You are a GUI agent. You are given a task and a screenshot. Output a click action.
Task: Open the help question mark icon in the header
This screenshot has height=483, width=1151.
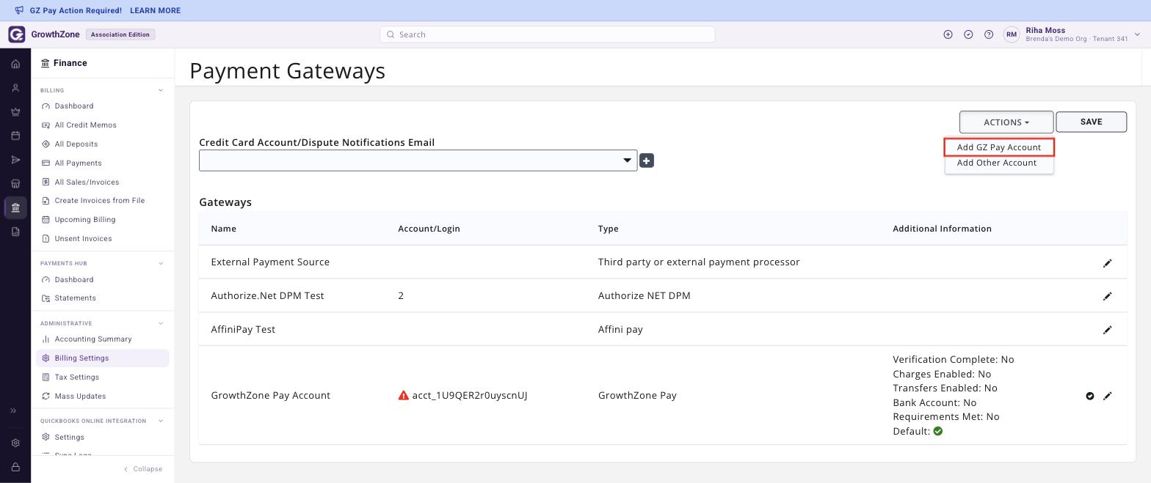[x=989, y=34]
